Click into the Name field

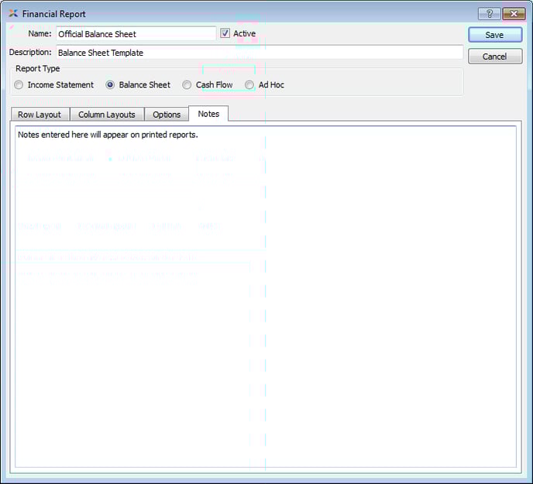click(x=136, y=34)
